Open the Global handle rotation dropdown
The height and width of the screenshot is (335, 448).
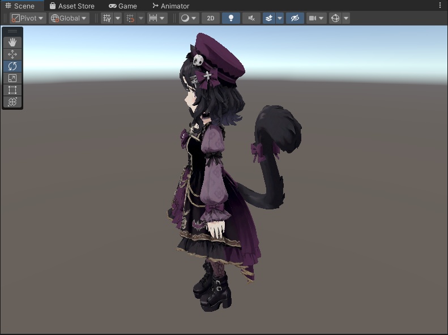pyautogui.click(x=69, y=18)
